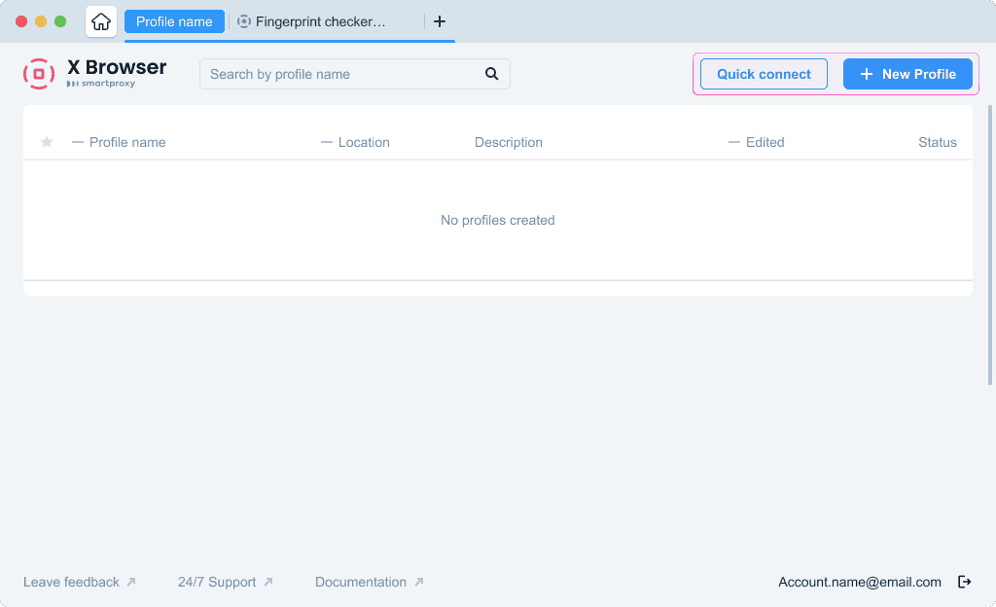Click the log out icon
Viewport: 996px width, 607px height.
pyautogui.click(x=964, y=582)
